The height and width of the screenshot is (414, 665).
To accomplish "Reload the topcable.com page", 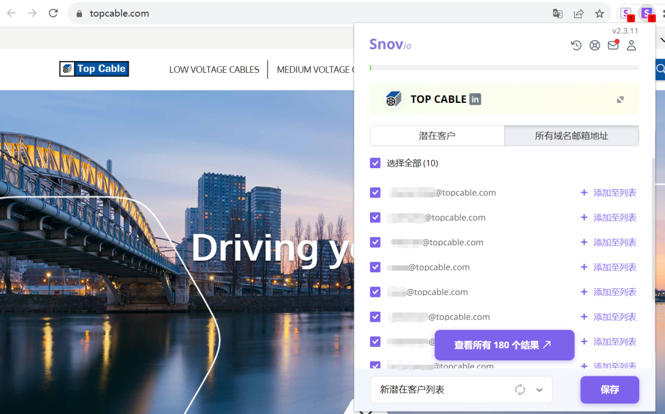I will (x=53, y=13).
